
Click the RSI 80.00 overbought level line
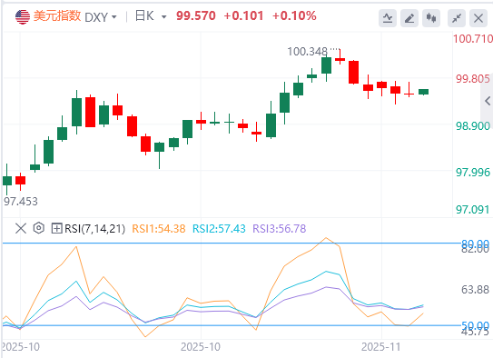pos(232,244)
